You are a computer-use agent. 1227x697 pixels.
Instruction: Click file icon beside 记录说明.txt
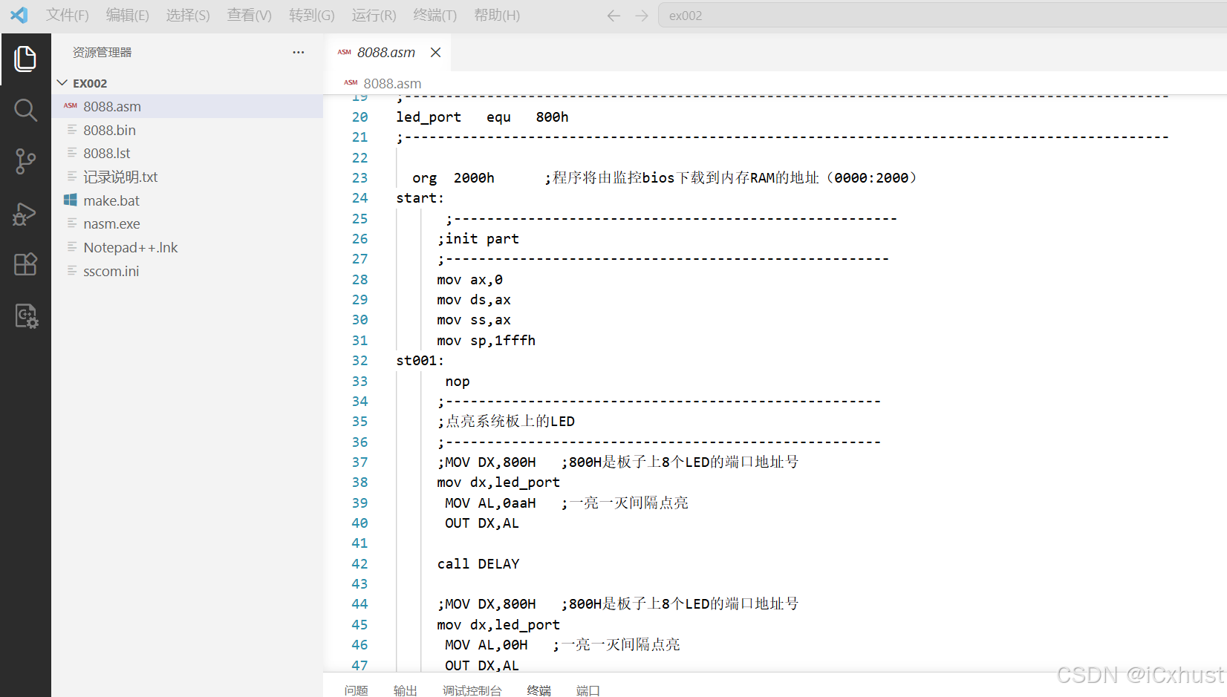click(72, 176)
